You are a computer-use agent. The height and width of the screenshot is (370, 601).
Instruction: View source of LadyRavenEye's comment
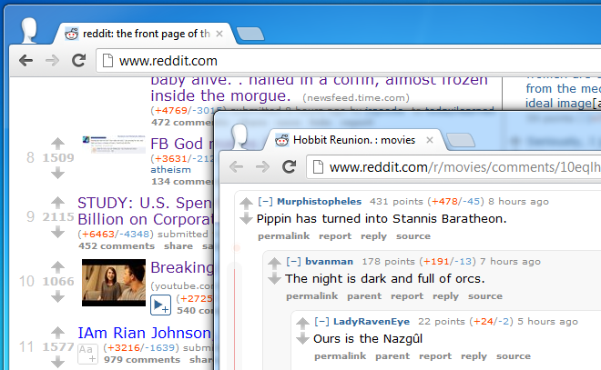514,356
